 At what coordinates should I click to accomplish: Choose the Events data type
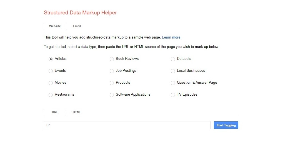pyautogui.click(x=51, y=71)
